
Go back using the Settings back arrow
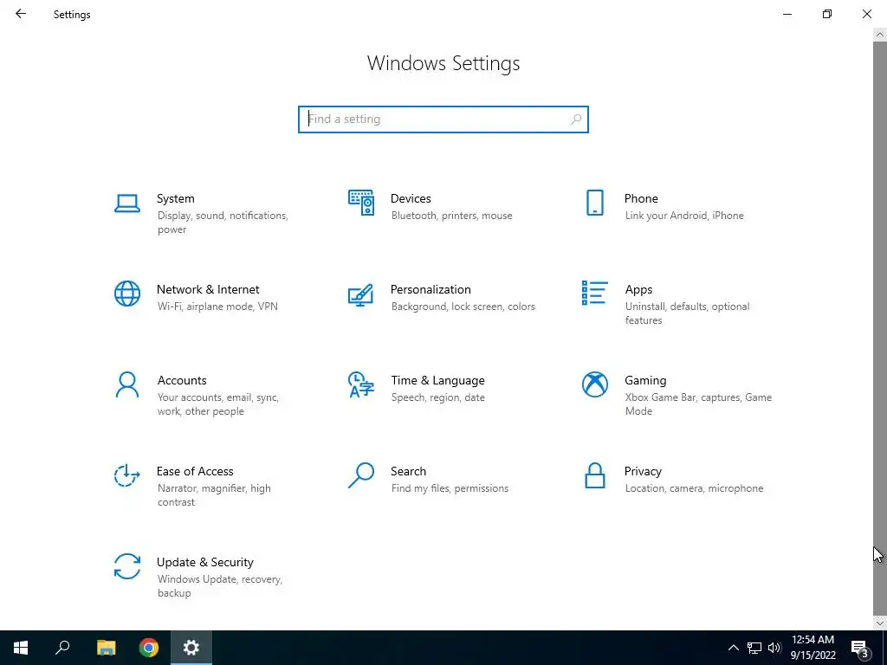point(21,14)
